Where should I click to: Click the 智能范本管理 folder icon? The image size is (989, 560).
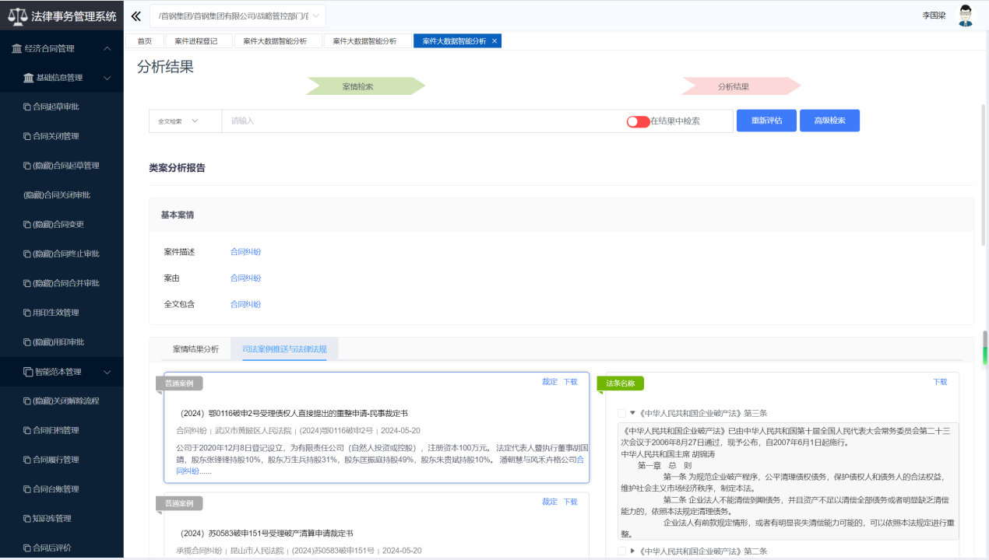[28, 372]
